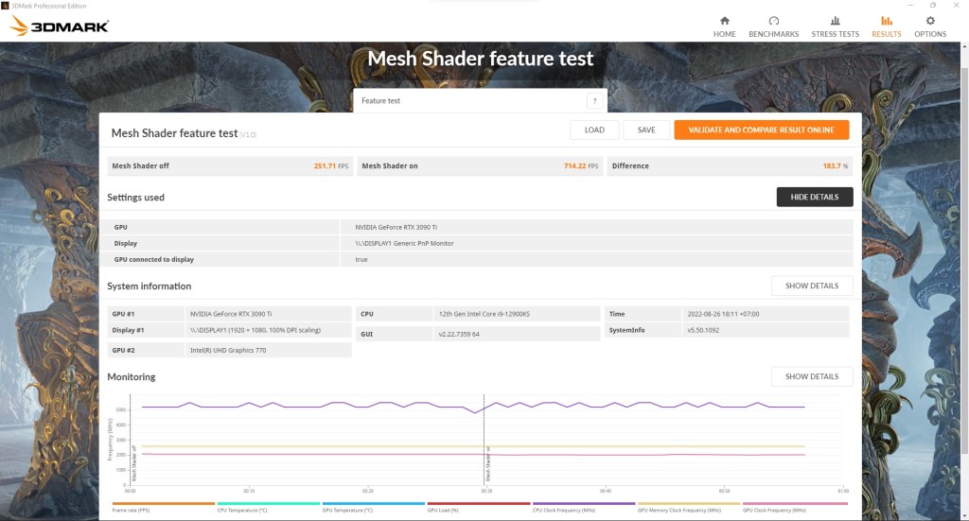The height and width of the screenshot is (521, 969).
Task: Toggle the GPU Load (%) legend line
Action: coord(478,504)
